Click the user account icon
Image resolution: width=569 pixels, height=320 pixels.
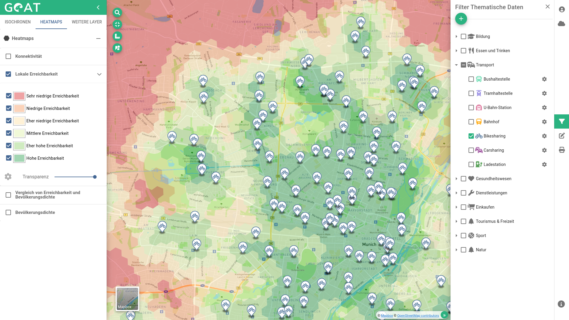(x=562, y=9)
